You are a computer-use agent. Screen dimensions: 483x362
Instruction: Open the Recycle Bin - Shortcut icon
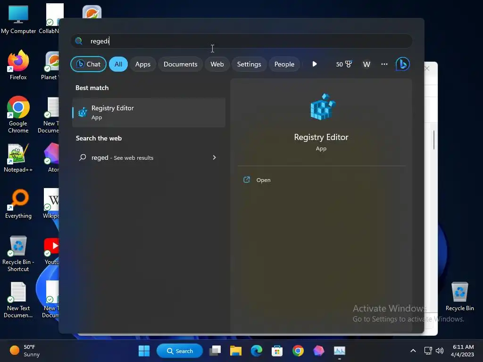click(18, 254)
